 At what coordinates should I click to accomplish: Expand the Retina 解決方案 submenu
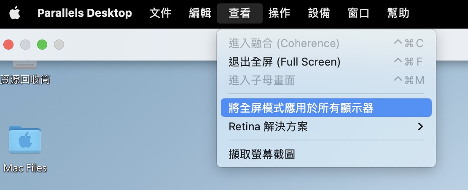coord(326,127)
